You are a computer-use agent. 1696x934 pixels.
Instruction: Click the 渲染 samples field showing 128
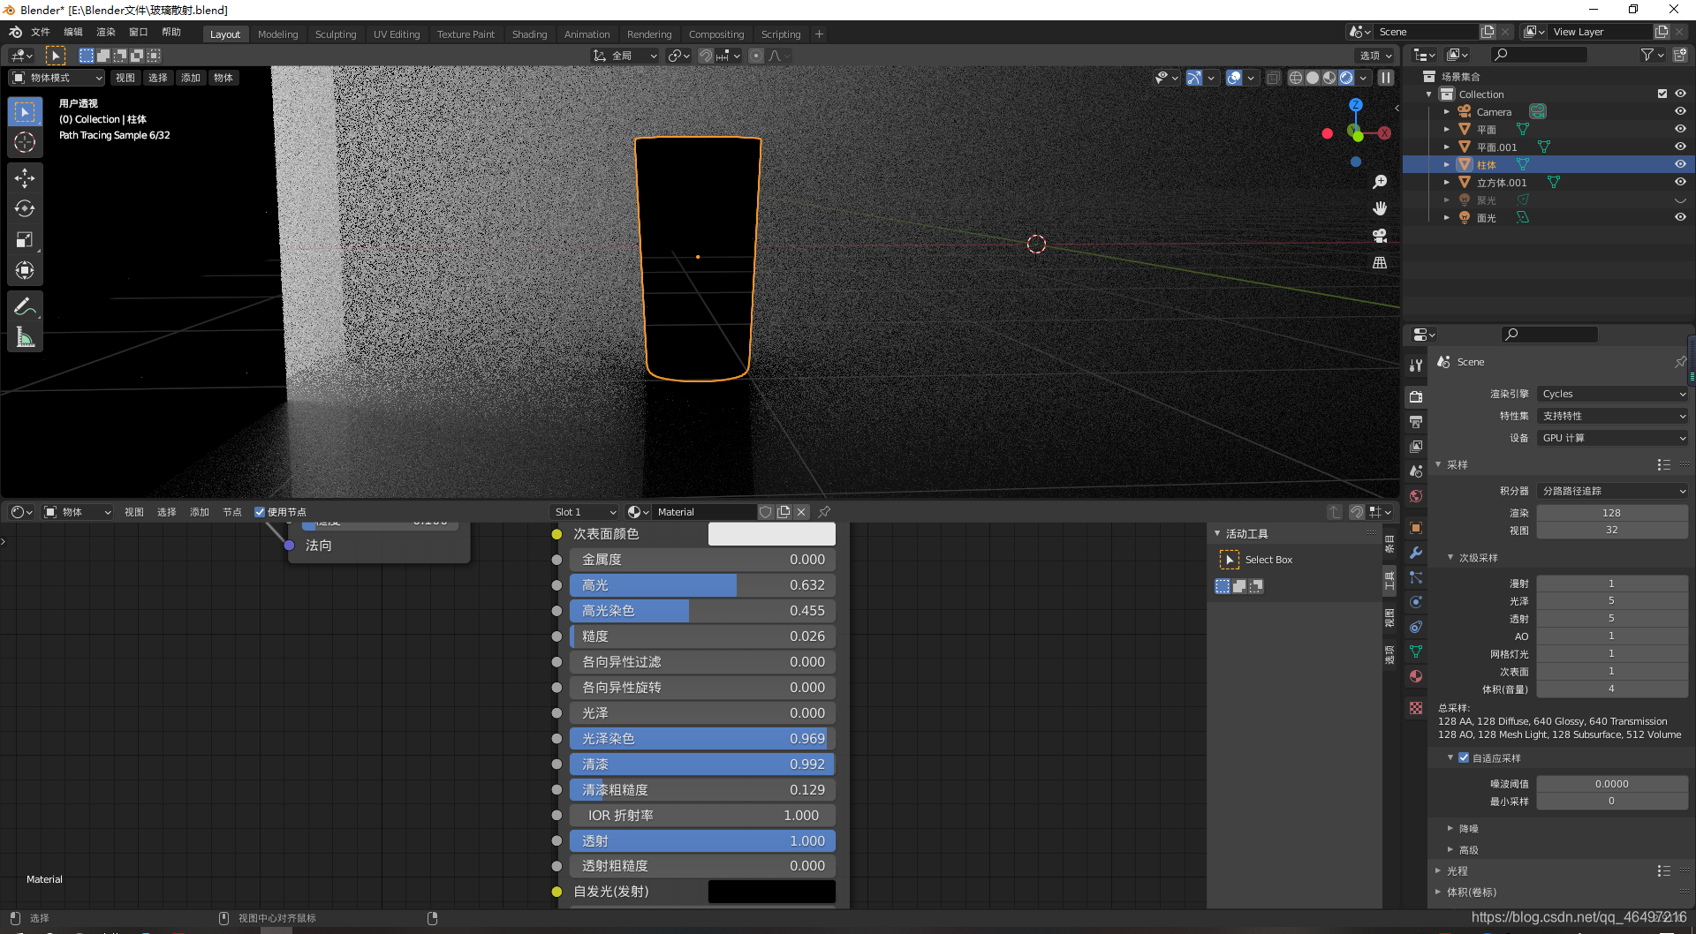1611,513
